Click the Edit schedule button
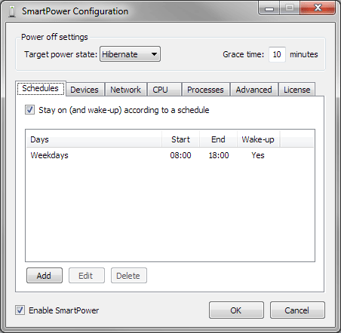This screenshot has width=341, height=333. [x=86, y=276]
